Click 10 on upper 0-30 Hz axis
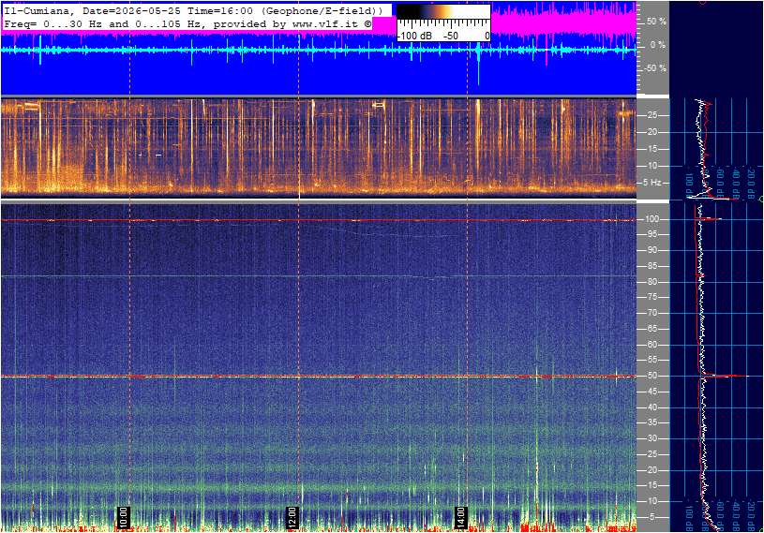Image resolution: width=764 pixels, height=533 pixels. (x=652, y=166)
